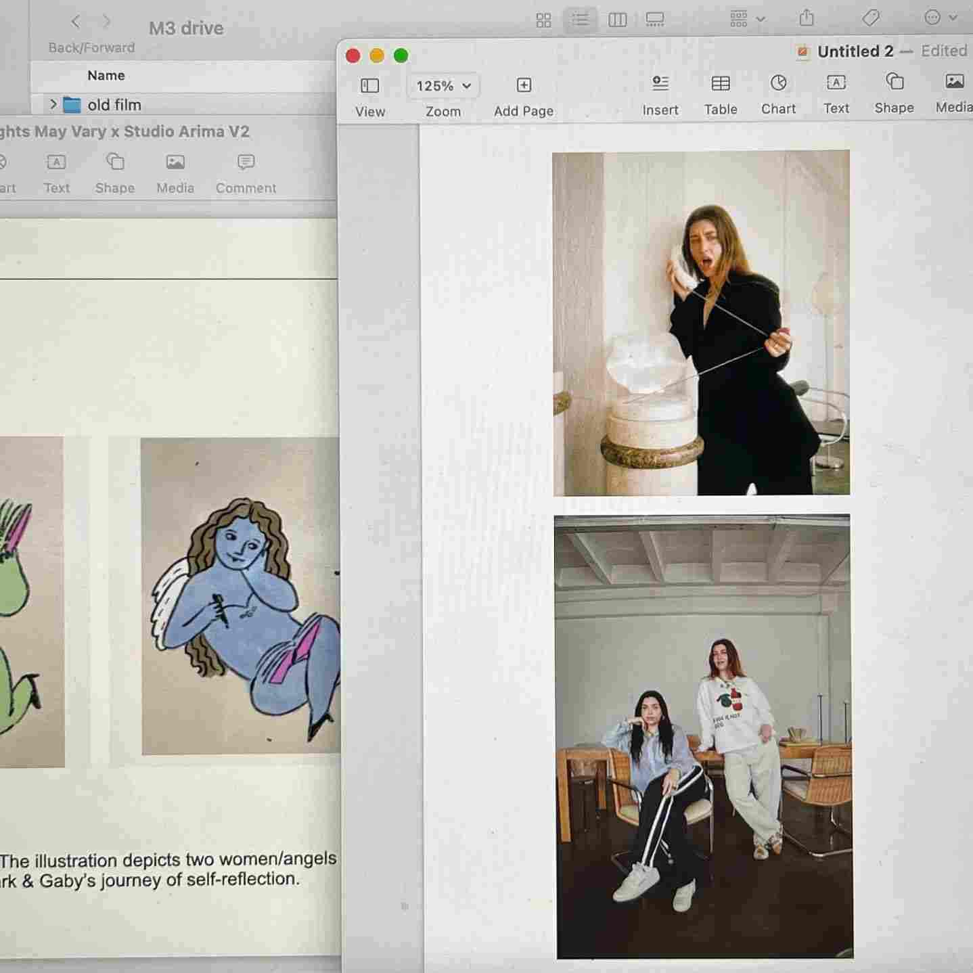This screenshot has height=973, width=973.
Task: Switch Finder to gallery view
Action: point(655,20)
